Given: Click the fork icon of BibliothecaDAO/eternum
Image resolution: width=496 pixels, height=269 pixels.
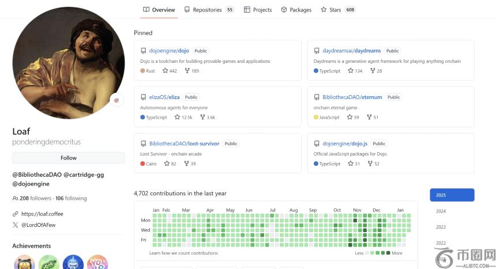Looking at the screenshot, I should (x=369, y=117).
